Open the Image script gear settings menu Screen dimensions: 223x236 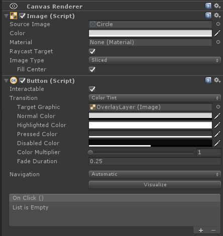point(217,16)
